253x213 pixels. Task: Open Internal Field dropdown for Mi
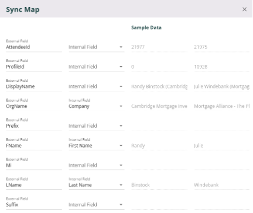point(97,165)
